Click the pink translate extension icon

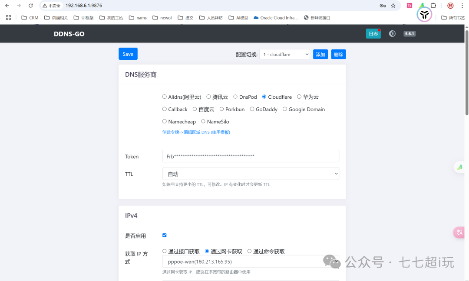409,6
